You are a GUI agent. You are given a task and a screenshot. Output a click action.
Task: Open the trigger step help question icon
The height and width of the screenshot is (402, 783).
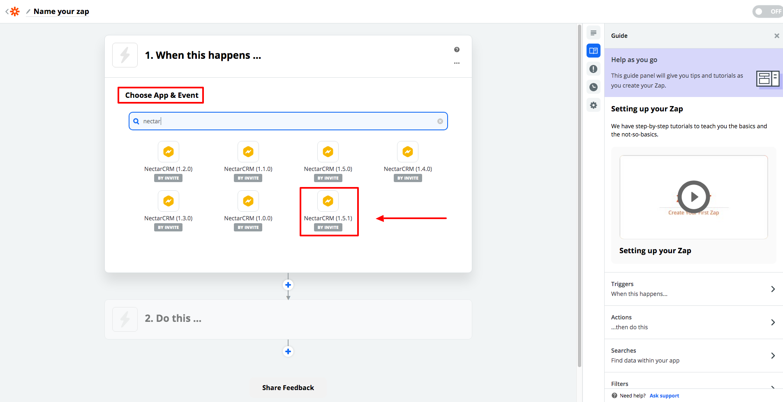(x=457, y=50)
